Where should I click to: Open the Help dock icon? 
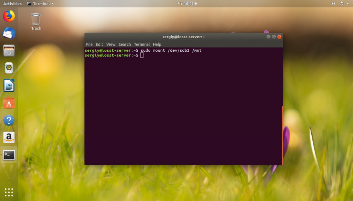coord(9,120)
